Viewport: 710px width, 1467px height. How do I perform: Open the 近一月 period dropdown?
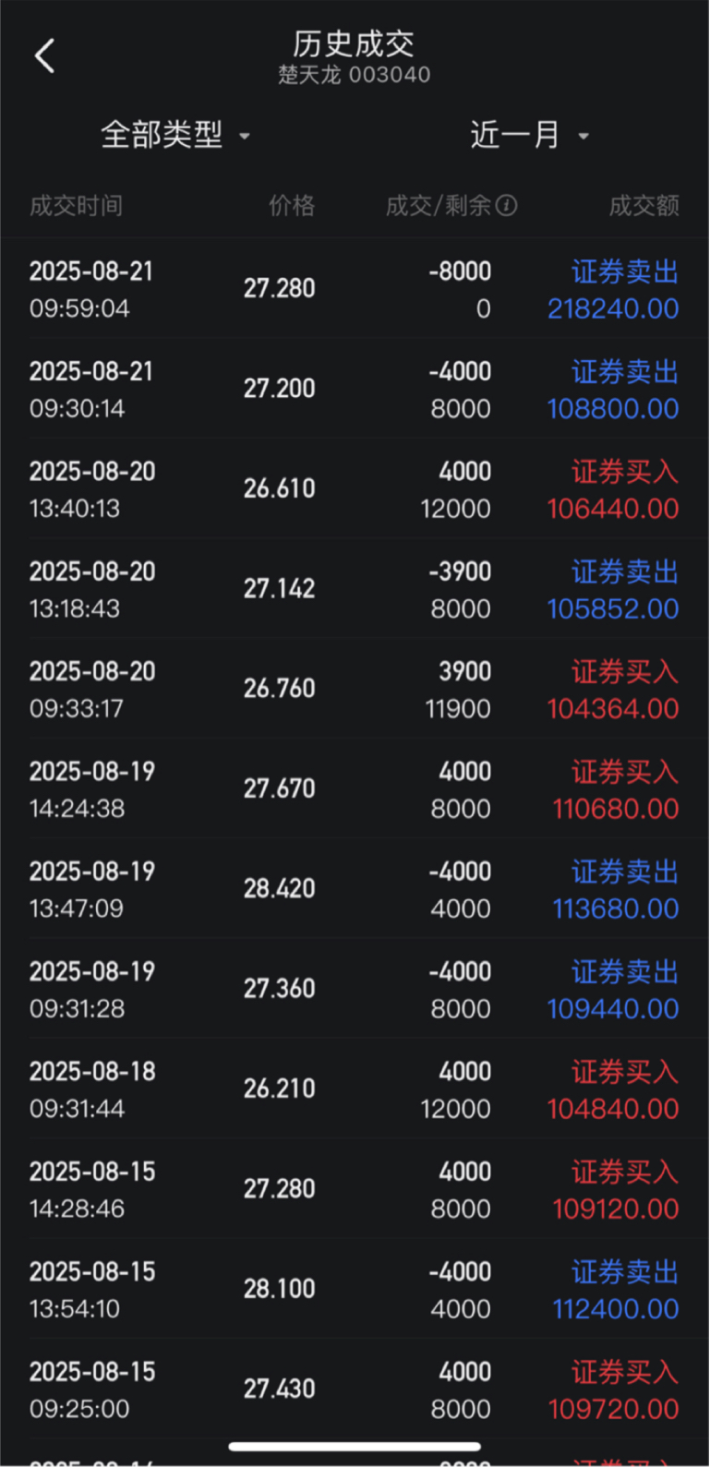(529, 136)
